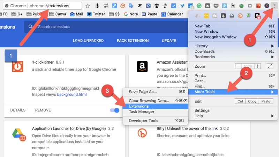Click the Cut button in Edit row
Viewport: 279px width, 157px height.
240,101
